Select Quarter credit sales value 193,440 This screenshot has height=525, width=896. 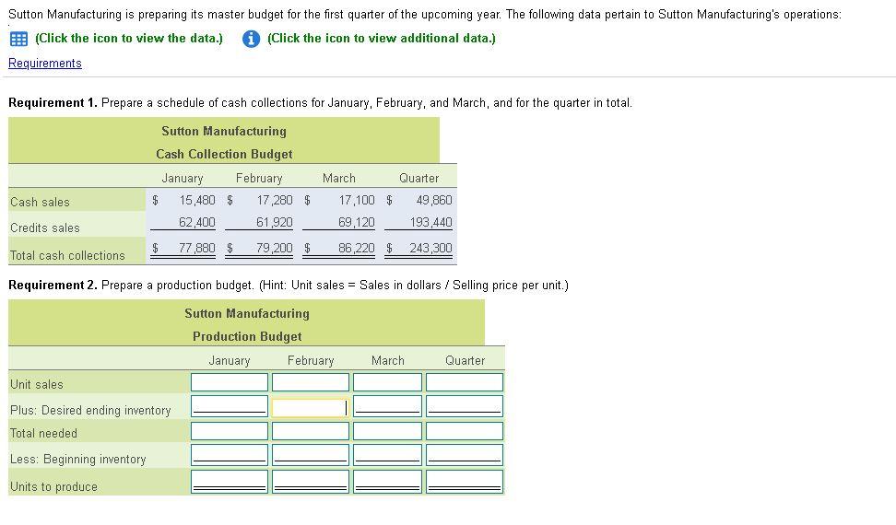(430, 223)
